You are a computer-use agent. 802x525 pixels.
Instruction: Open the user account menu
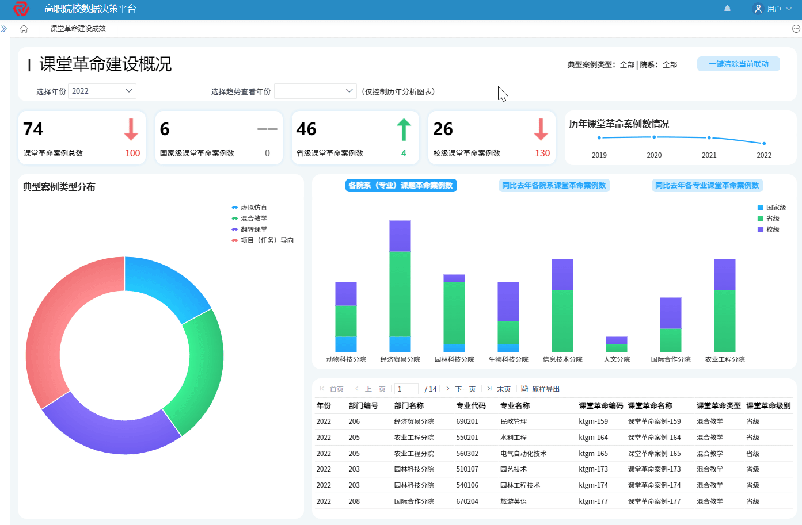tap(773, 9)
